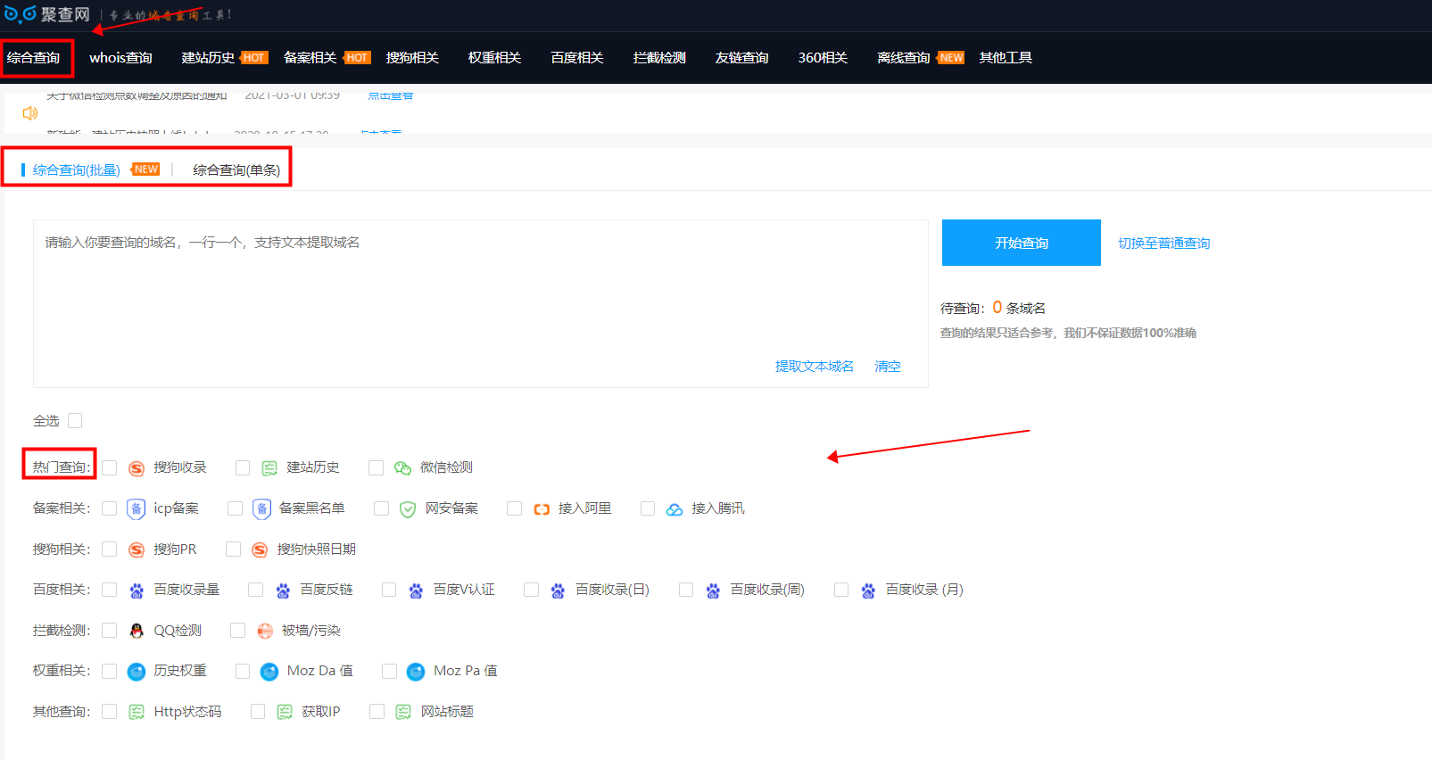Click the WeChat icon beside 微信检测
The height and width of the screenshot is (760, 1432).
click(x=403, y=468)
